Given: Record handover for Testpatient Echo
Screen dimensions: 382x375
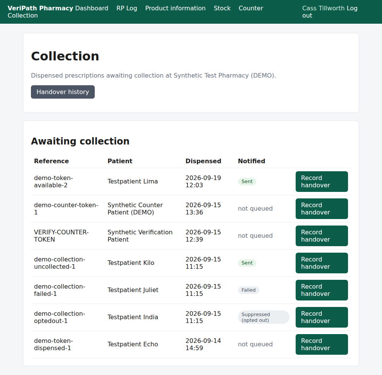Looking at the screenshot, I should click(322, 344).
